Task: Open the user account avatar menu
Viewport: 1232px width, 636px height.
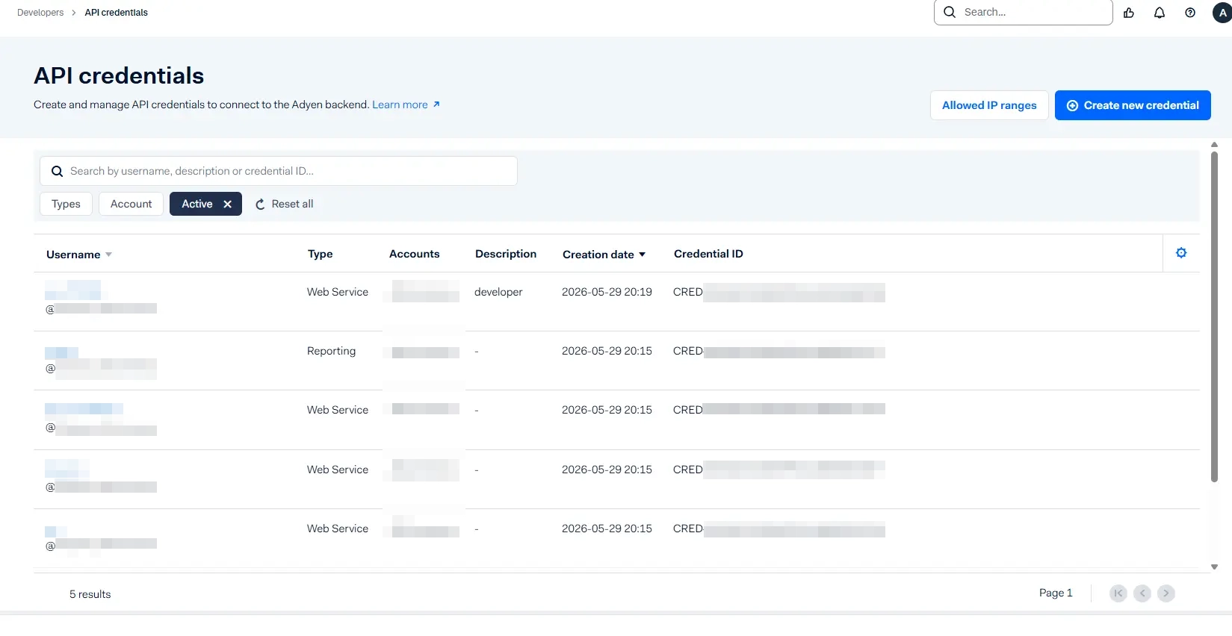Action: click(x=1222, y=13)
